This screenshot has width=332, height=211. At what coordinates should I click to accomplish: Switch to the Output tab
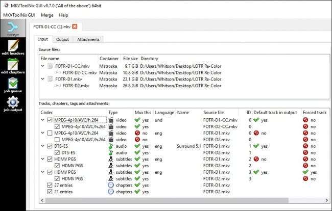click(62, 39)
